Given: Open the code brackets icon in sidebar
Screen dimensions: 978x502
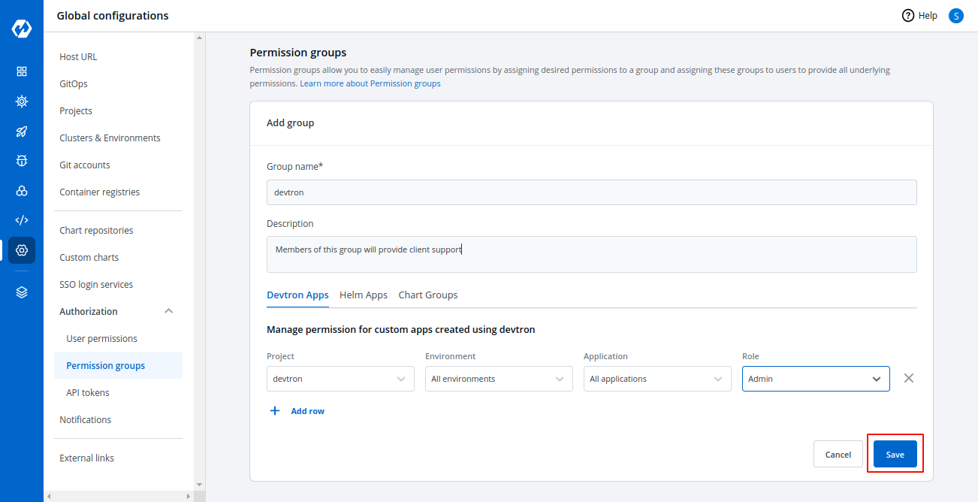Looking at the screenshot, I should [22, 220].
